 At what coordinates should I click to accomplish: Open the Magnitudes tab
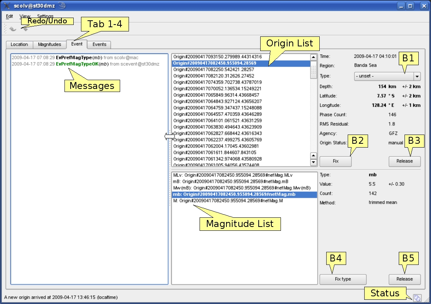tap(50, 44)
